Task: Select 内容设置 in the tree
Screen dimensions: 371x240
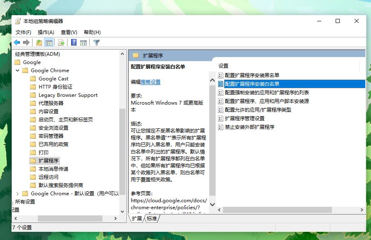Action: (49, 112)
